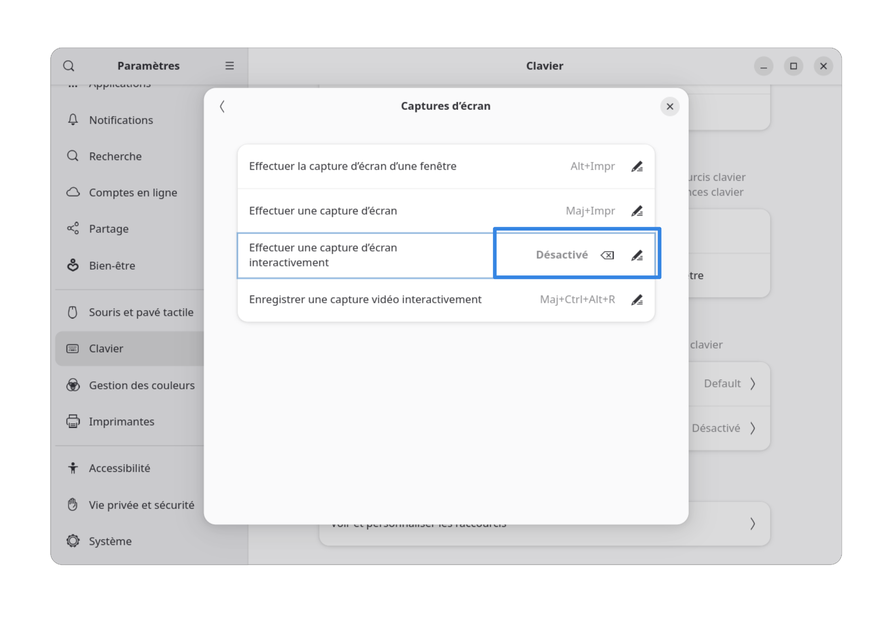Select the Partage sharing icon

point(73,228)
